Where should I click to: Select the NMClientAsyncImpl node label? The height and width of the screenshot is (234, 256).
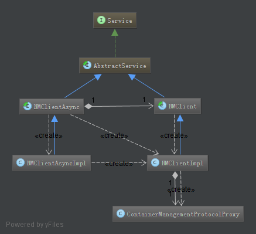pos(56,163)
